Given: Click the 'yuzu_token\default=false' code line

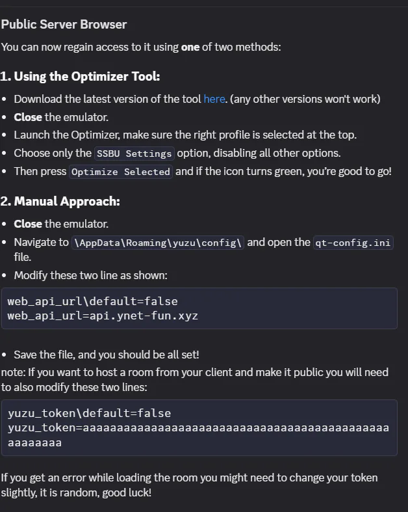Looking at the screenshot, I should [90, 413].
